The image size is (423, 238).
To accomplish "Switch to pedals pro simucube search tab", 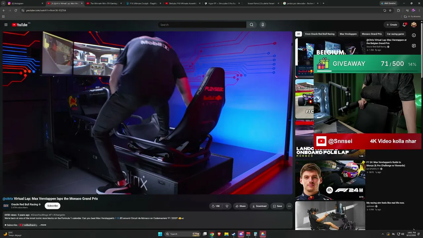I will click(301, 3).
